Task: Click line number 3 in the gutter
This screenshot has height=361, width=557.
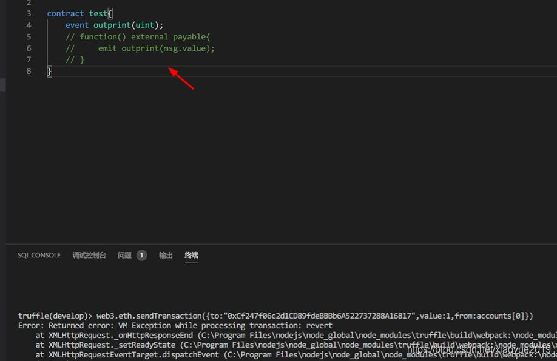Action: tap(29, 13)
